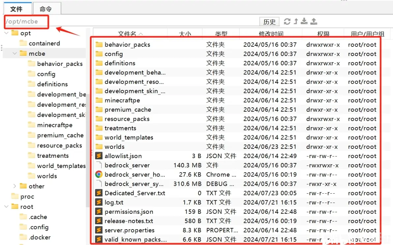Select premium_cache in the folder tree
The image size is (393, 245).
coord(60,135)
